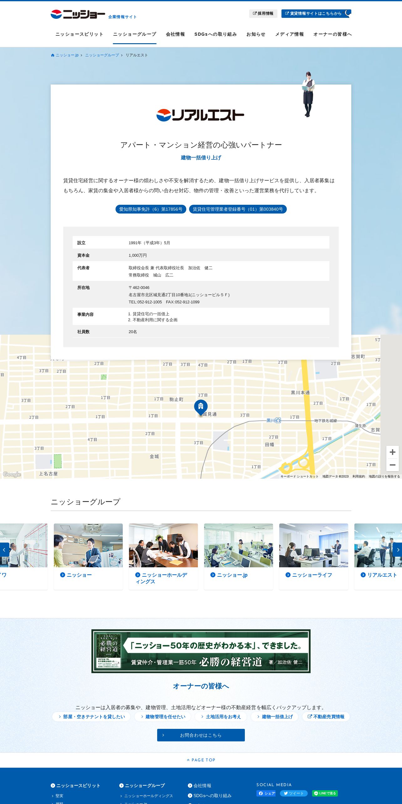This screenshot has height=804, width=402.
Task: Go to ニッショーグループ breadcrumb link
Action: click(102, 55)
